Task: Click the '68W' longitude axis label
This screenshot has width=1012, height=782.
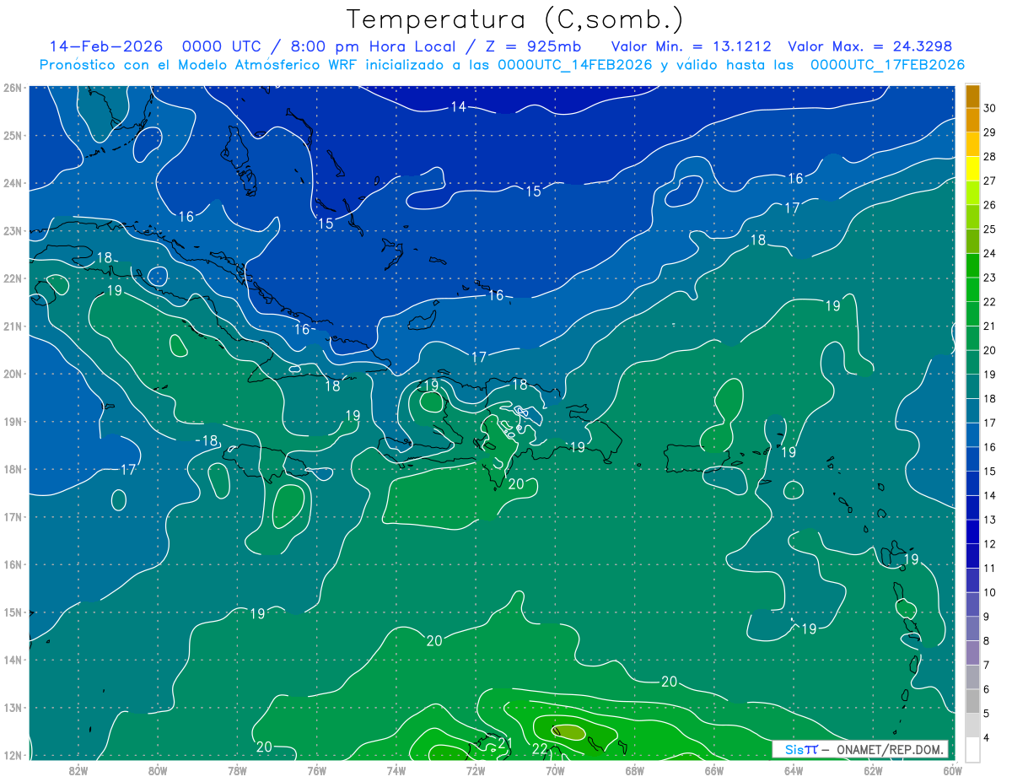Action: 634,770
